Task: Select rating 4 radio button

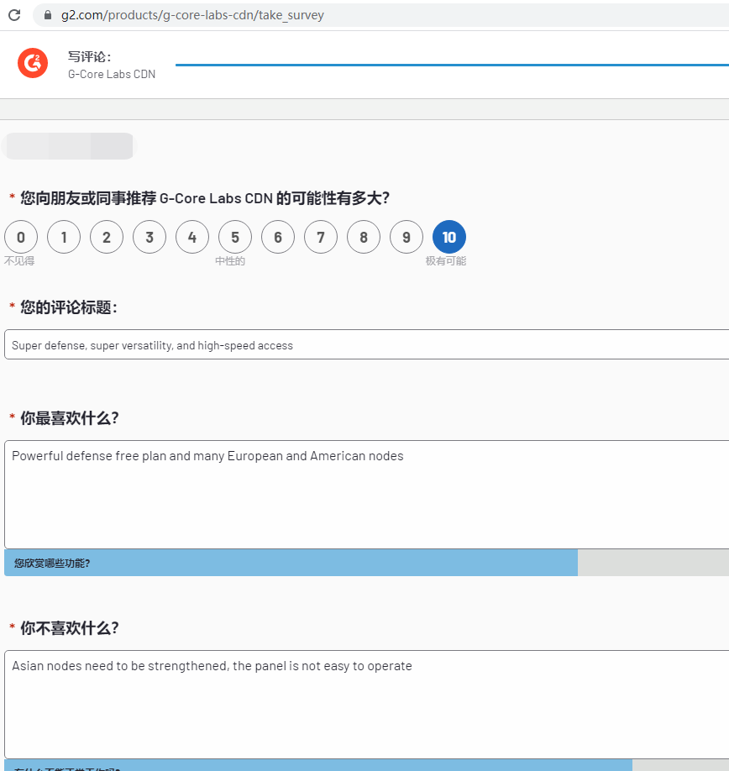Action: [192, 237]
